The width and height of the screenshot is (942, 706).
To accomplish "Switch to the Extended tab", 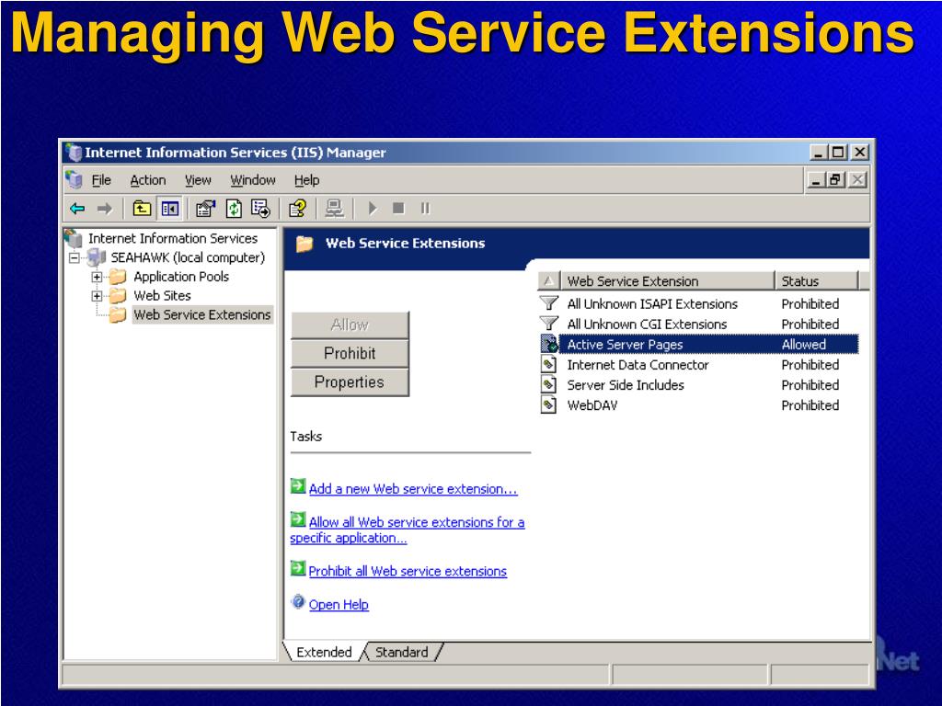I will (x=325, y=652).
